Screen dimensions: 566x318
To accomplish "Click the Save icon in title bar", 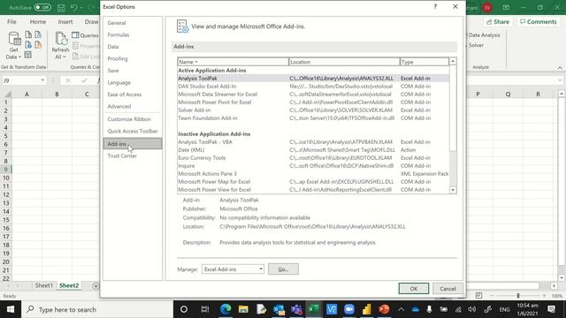I will pos(61,8).
